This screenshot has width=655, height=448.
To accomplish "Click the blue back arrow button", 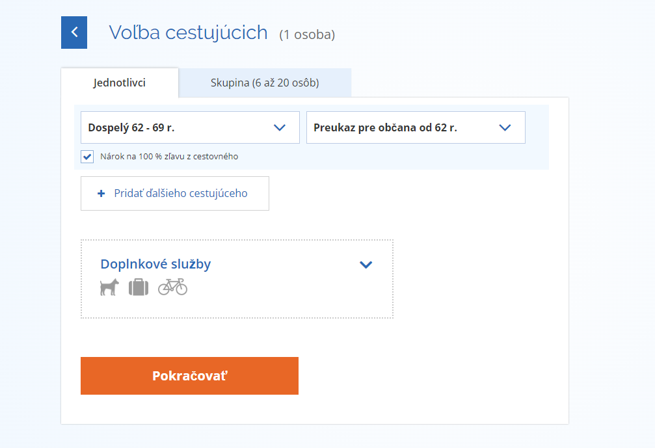I will coord(74,33).
